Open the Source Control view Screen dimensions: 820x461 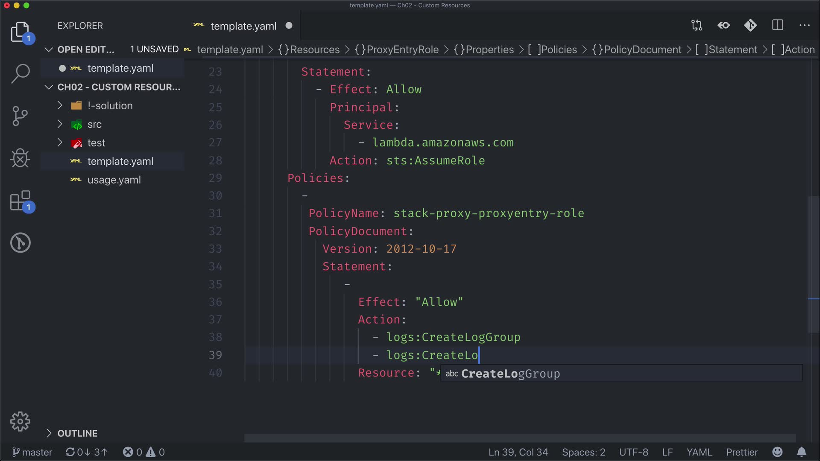pyautogui.click(x=20, y=116)
